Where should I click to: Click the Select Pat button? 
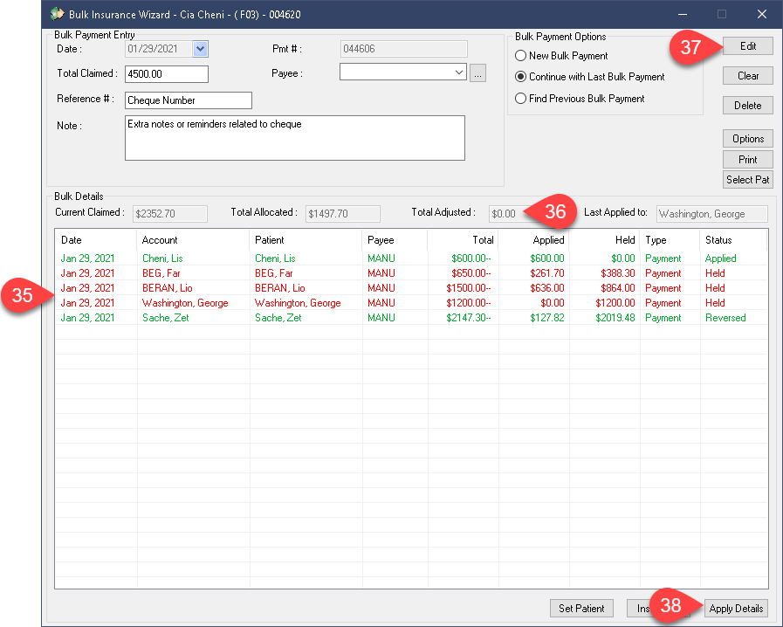tap(747, 179)
